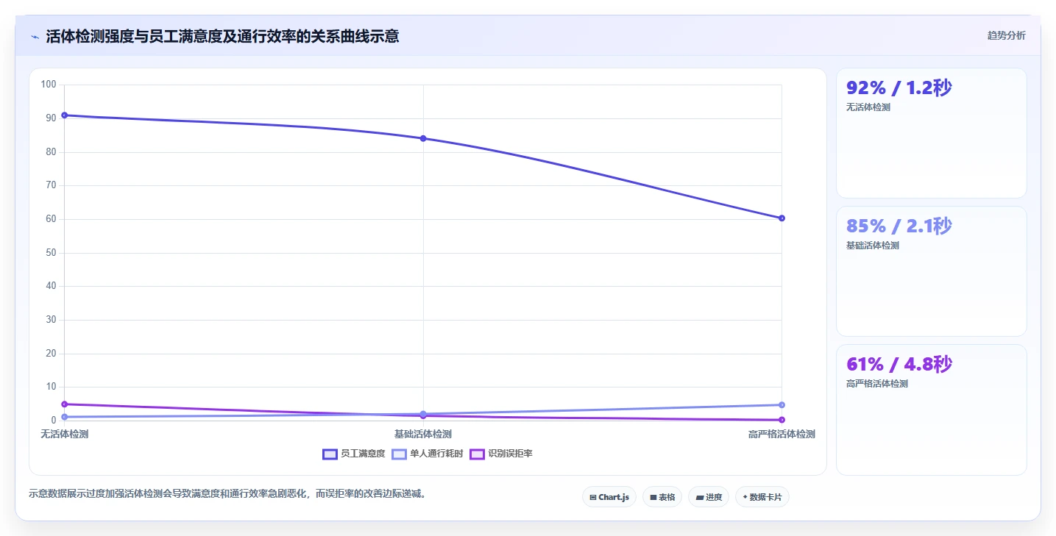
Task: Click the 高严格活体检测 x-axis label
Action: click(x=782, y=435)
